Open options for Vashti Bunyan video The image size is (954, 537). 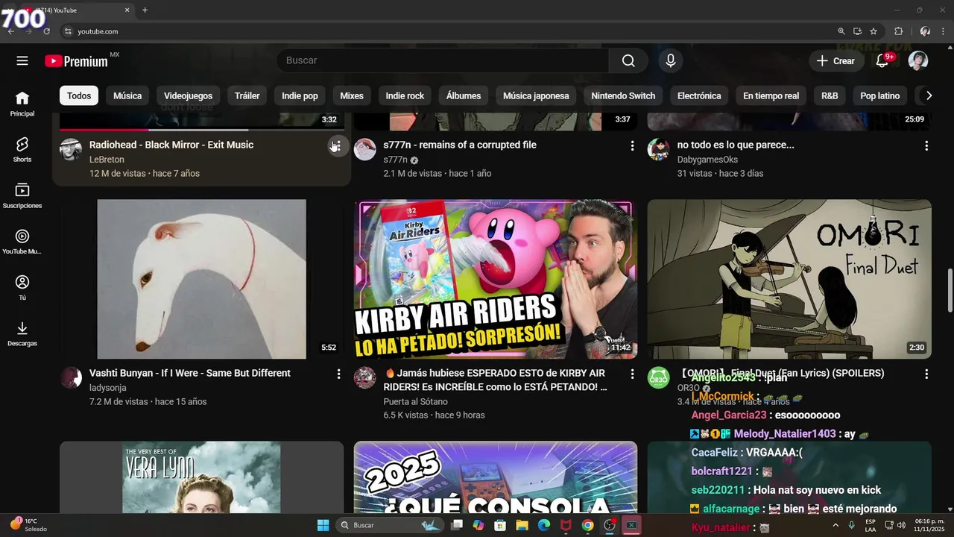pyautogui.click(x=338, y=374)
